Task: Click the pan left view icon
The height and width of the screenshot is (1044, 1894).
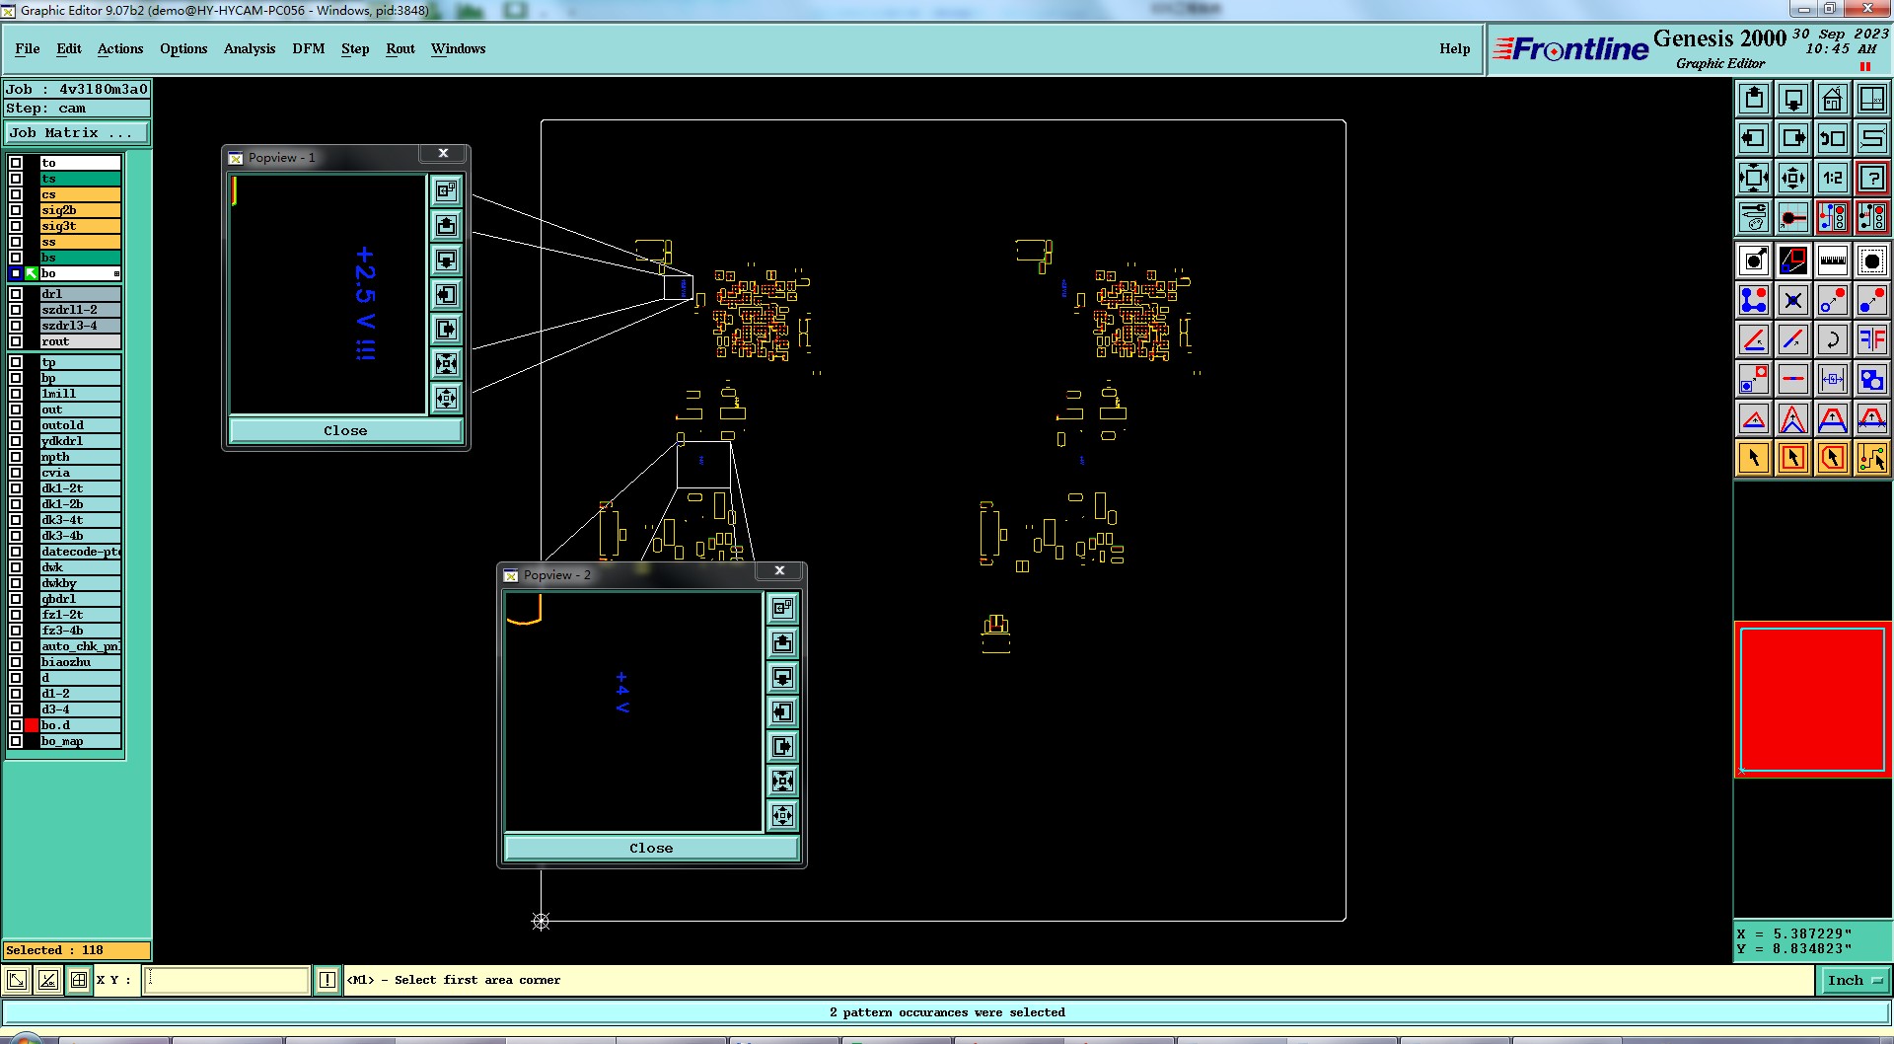Action: click(x=1754, y=138)
